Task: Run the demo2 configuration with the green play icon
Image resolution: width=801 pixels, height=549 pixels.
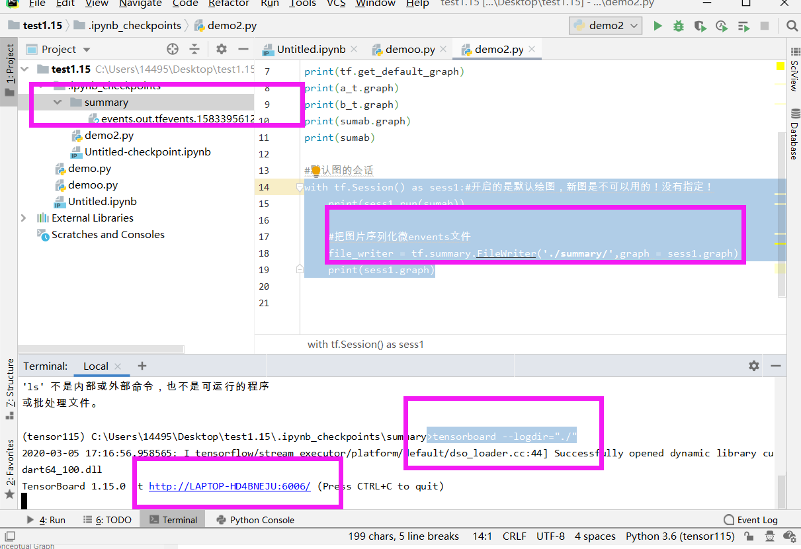Action: 657,26
